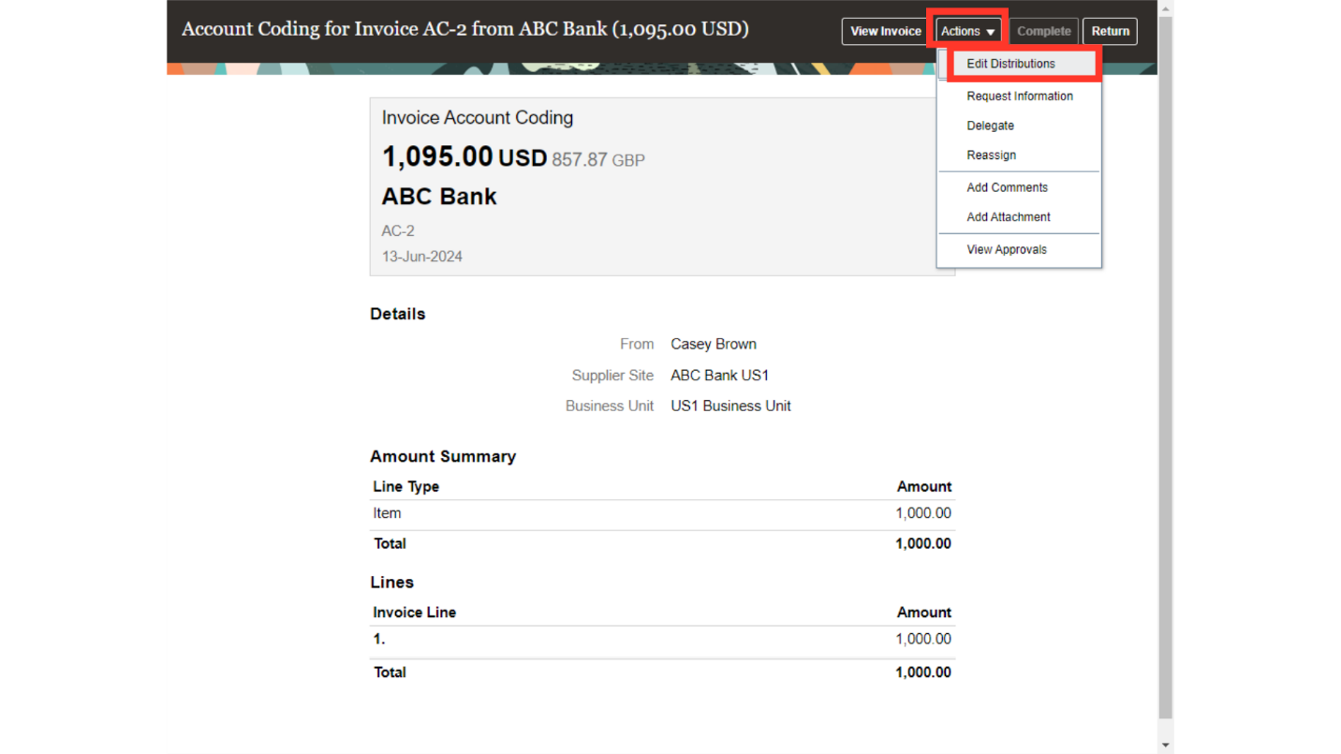Image resolution: width=1341 pixels, height=754 pixels.
Task: Click invoice line number 1.
Action: (x=379, y=639)
